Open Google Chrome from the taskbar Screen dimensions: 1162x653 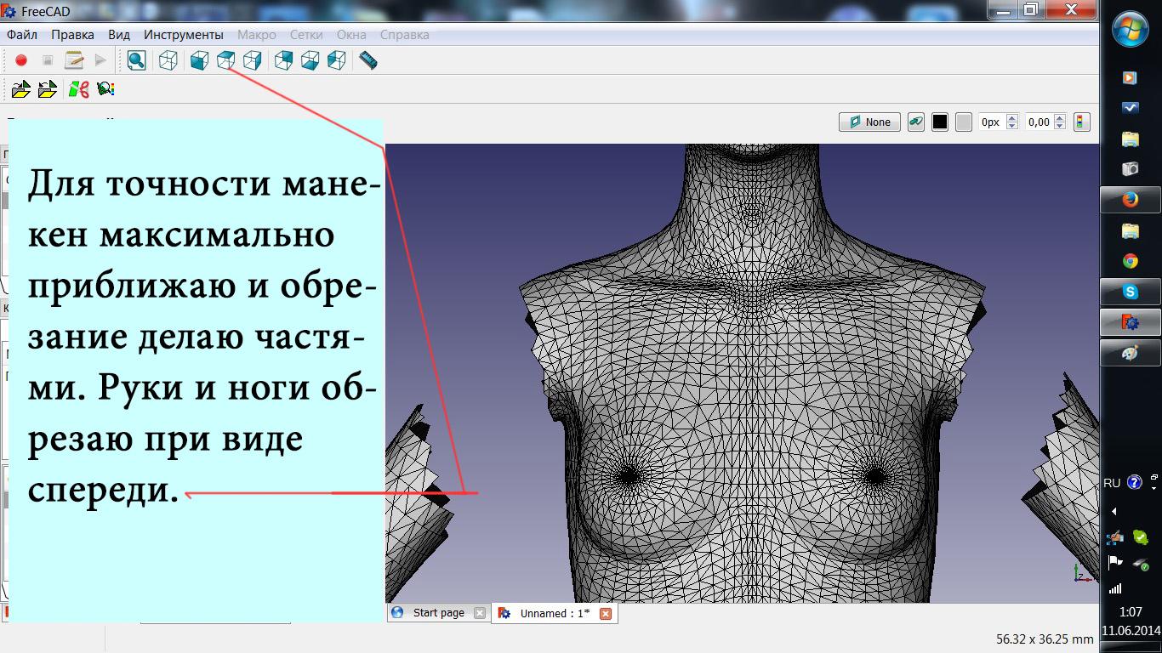(x=1130, y=261)
